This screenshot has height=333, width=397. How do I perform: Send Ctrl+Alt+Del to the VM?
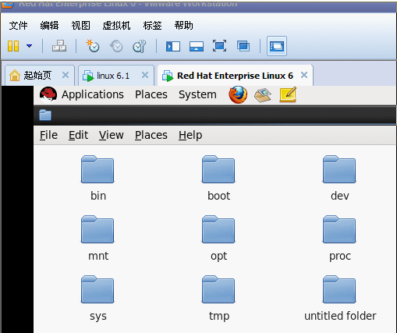(x=59, y=46)
